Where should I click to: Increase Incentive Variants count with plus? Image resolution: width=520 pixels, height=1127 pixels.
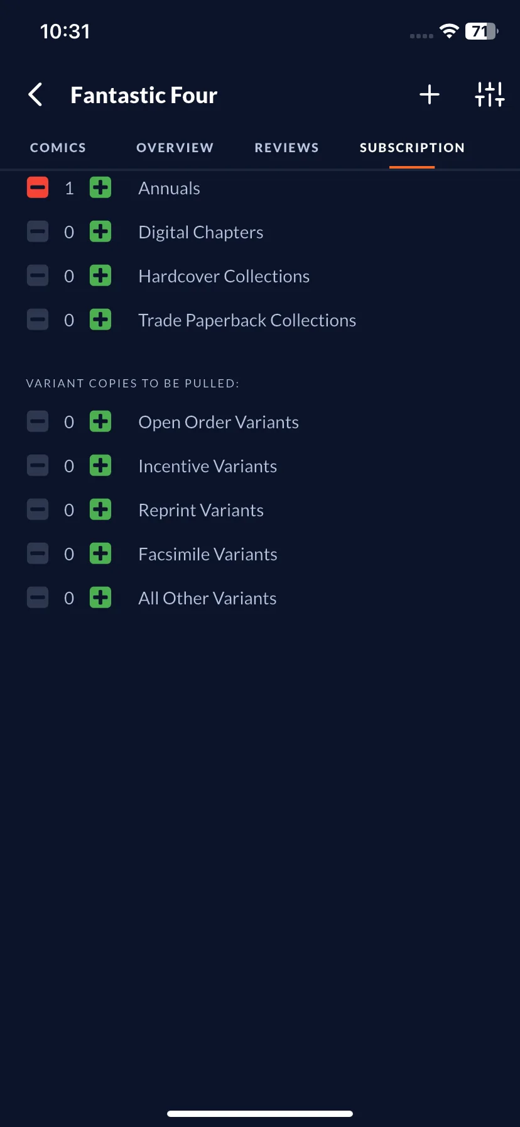pos(100,465)
